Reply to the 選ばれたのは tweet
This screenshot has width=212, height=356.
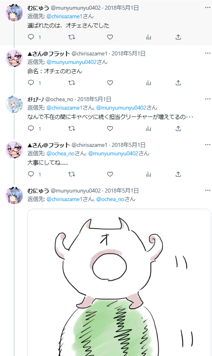click(x=31, y=37)
